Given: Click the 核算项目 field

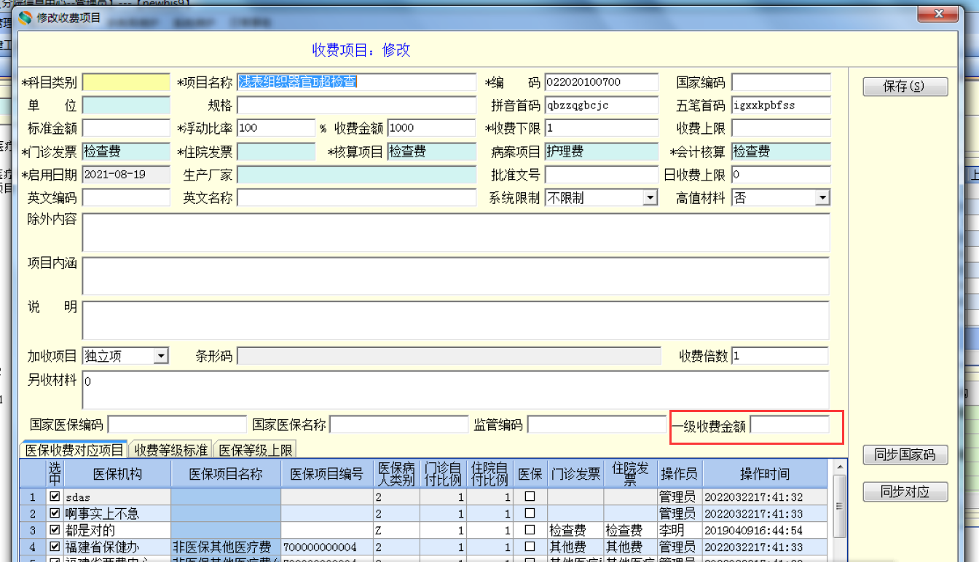Looking at the screenshot, I should (x=432, y=151).
